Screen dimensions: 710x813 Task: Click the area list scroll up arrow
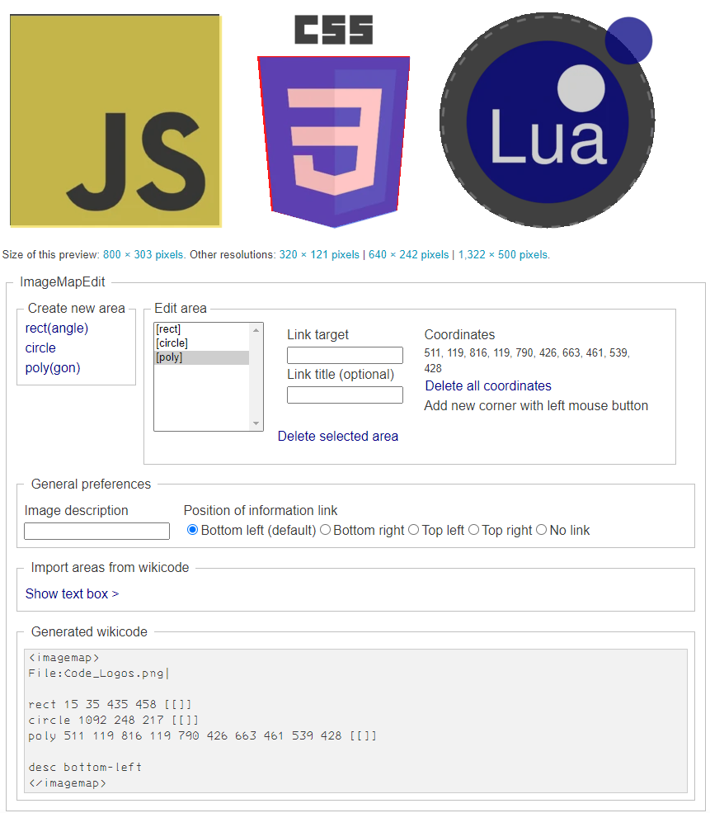pyautogui.click(x=256, y=330)
